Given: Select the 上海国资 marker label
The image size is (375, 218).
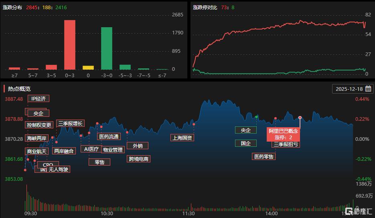Looking at the screenshot, I should [x=182, y=138].
